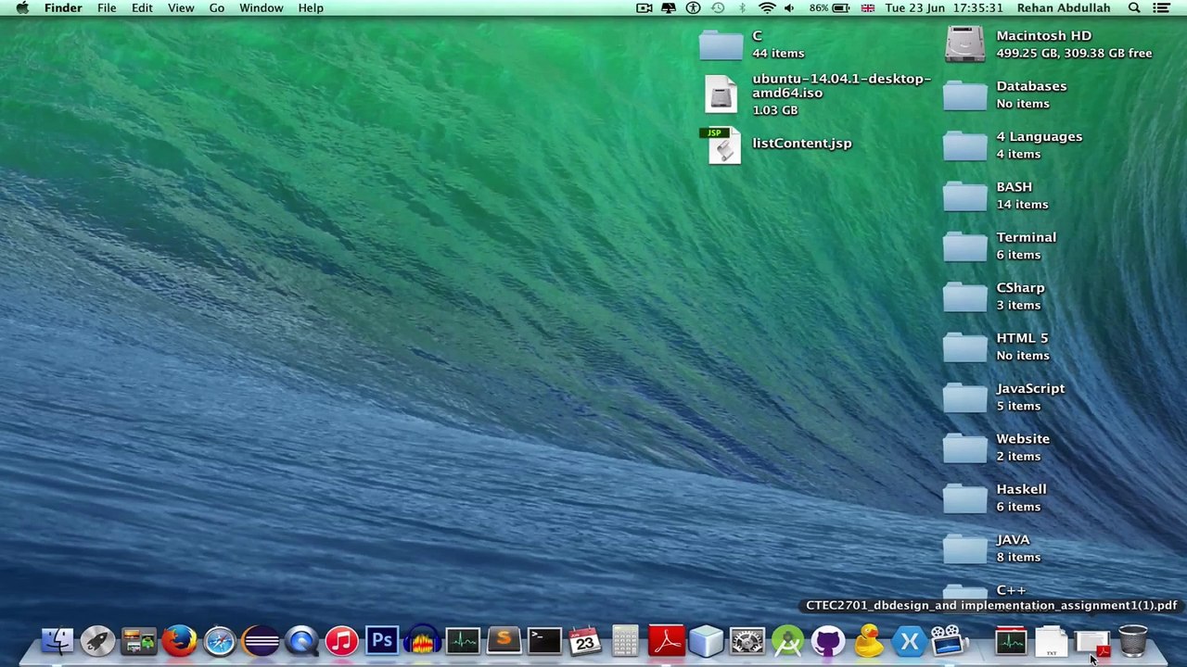The width and height of the screenshot is (1187, 667).
Task: Launch Photoshop from the dock
Action: [x=382, y=640]
